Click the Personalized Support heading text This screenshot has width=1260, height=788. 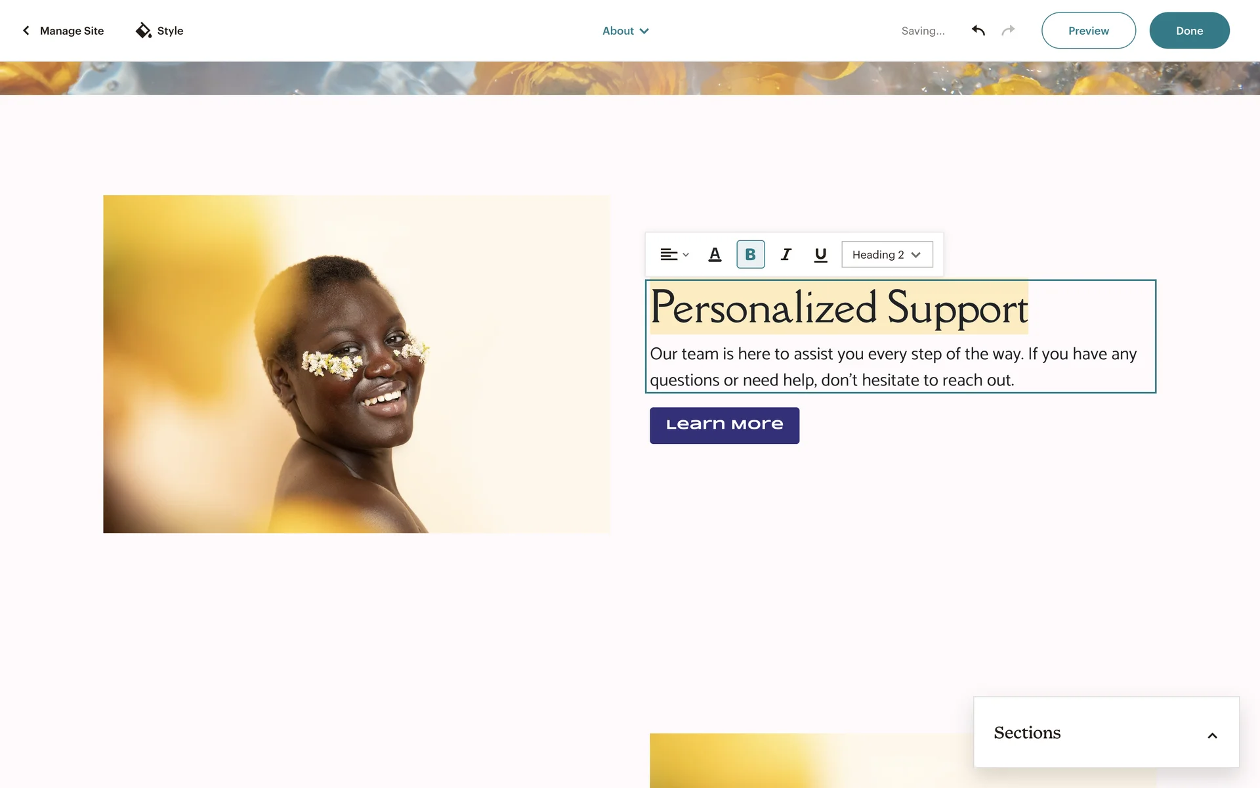pyautogui.click(x=839, y=307)
